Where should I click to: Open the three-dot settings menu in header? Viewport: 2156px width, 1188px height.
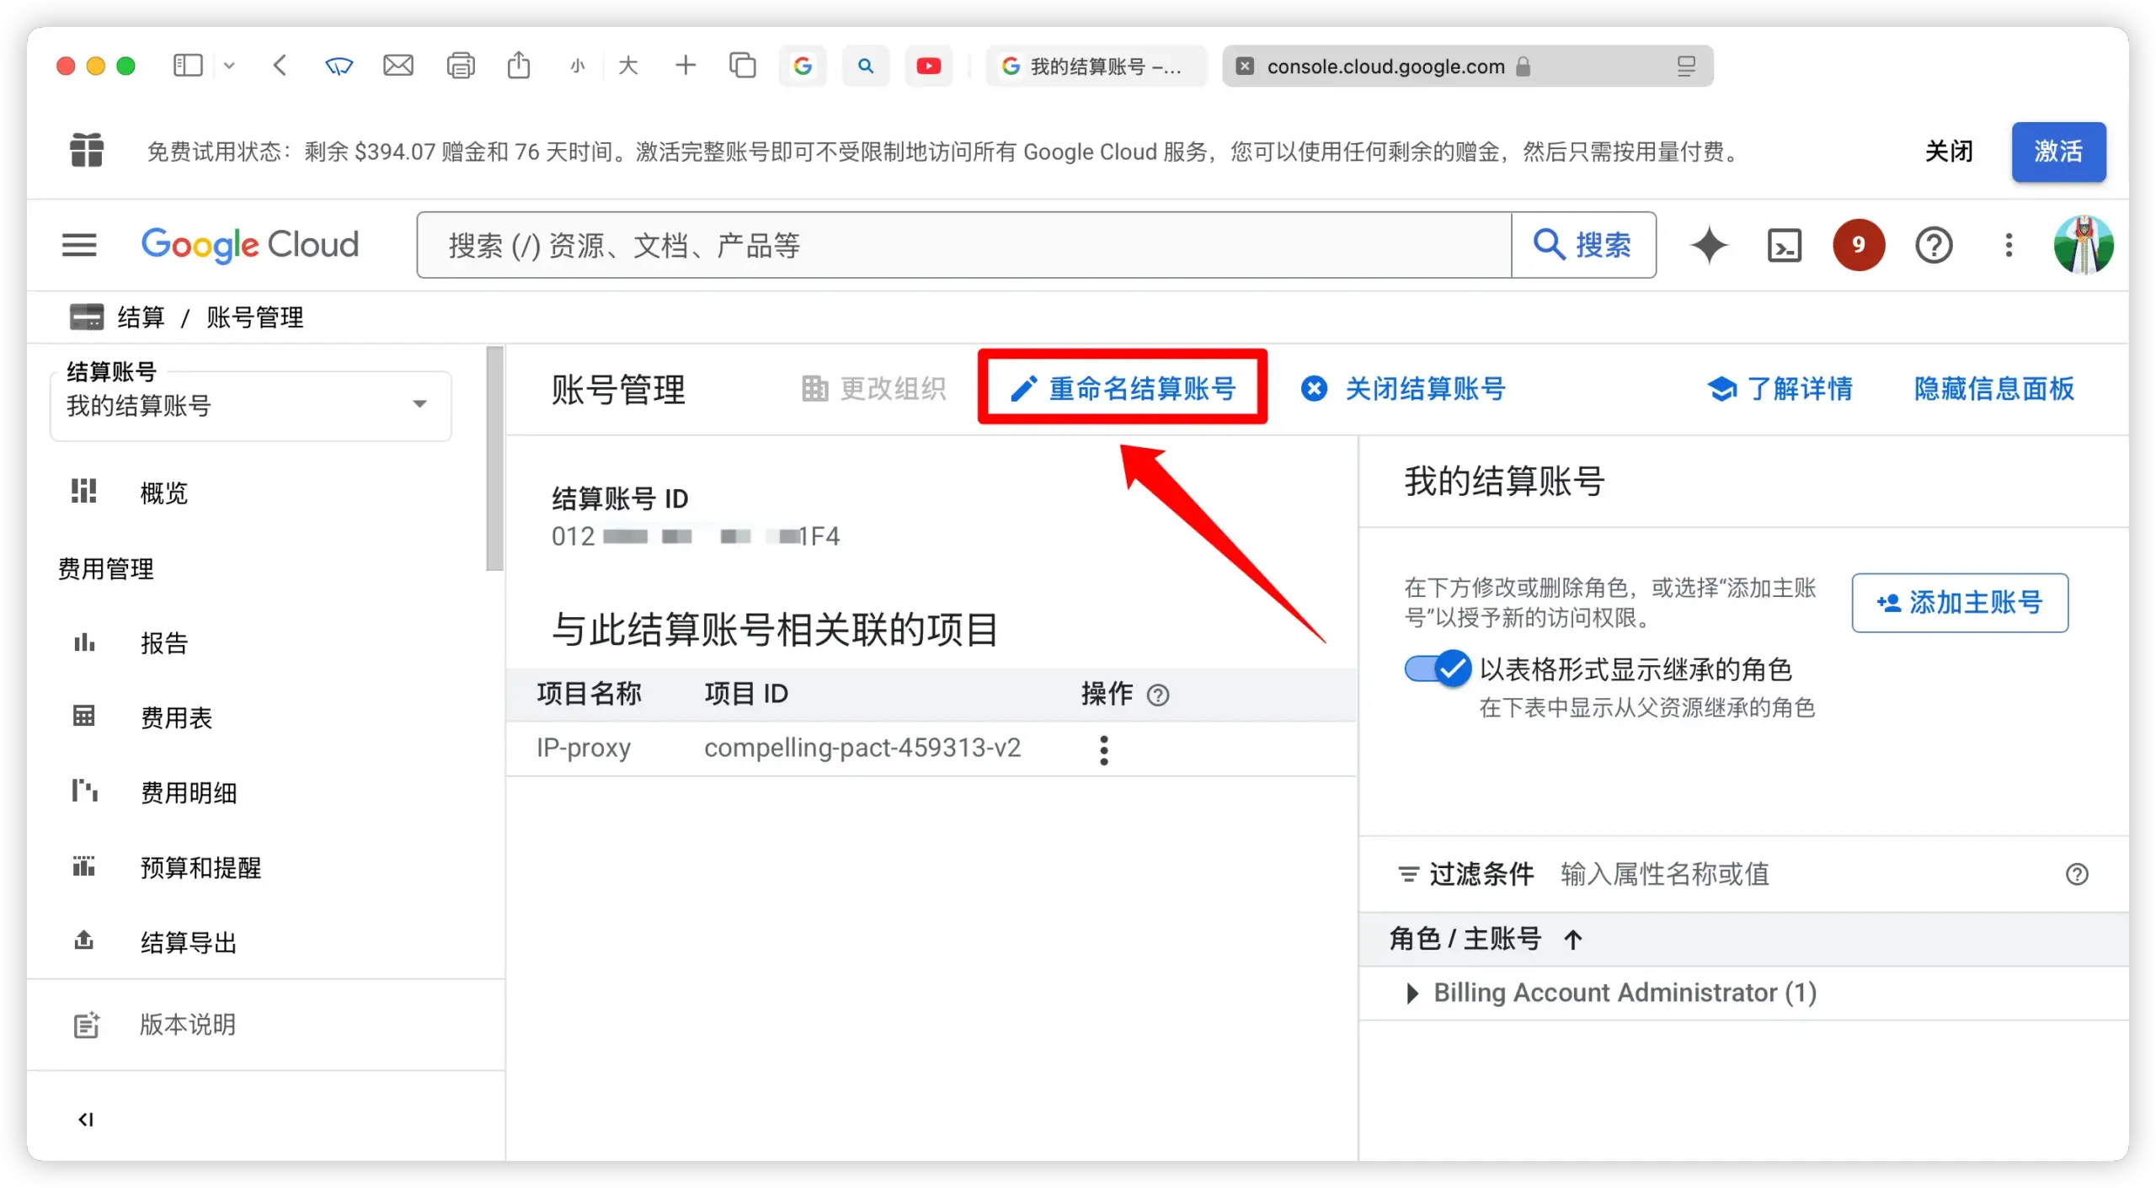[x=2009, y=245]
